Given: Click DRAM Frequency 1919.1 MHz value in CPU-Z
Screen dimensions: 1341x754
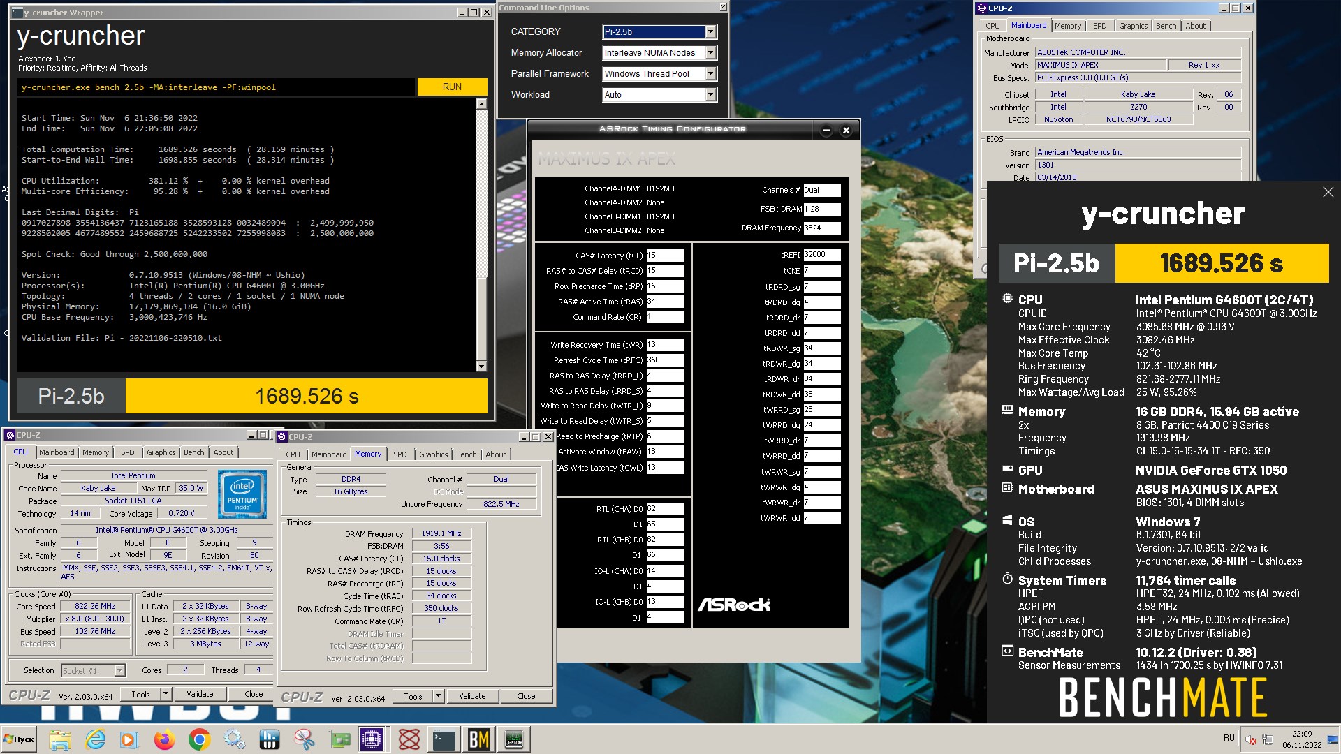Looking at the screenshot, I should click(x=441, y=534).
